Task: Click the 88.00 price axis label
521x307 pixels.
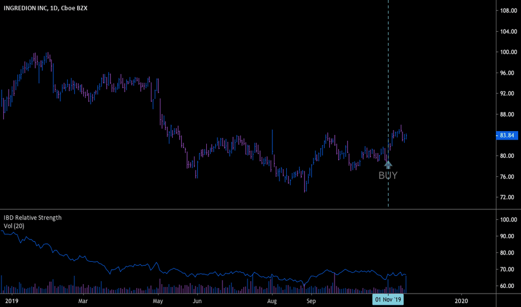Action: [507, 114]
